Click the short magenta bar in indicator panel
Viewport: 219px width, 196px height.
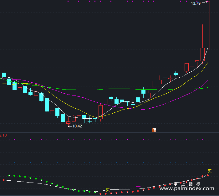click(x=138, y=186)
